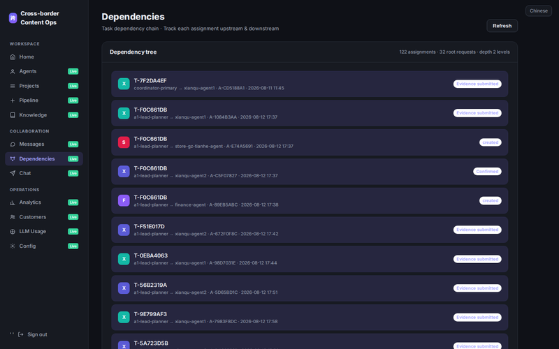559x349 pixels.
Task: Open LLM Usage via its globe icon
Action: [x=13, y=232]
